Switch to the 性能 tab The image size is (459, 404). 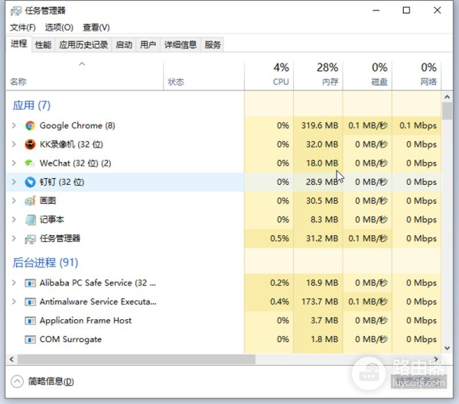tap(43, 45)
